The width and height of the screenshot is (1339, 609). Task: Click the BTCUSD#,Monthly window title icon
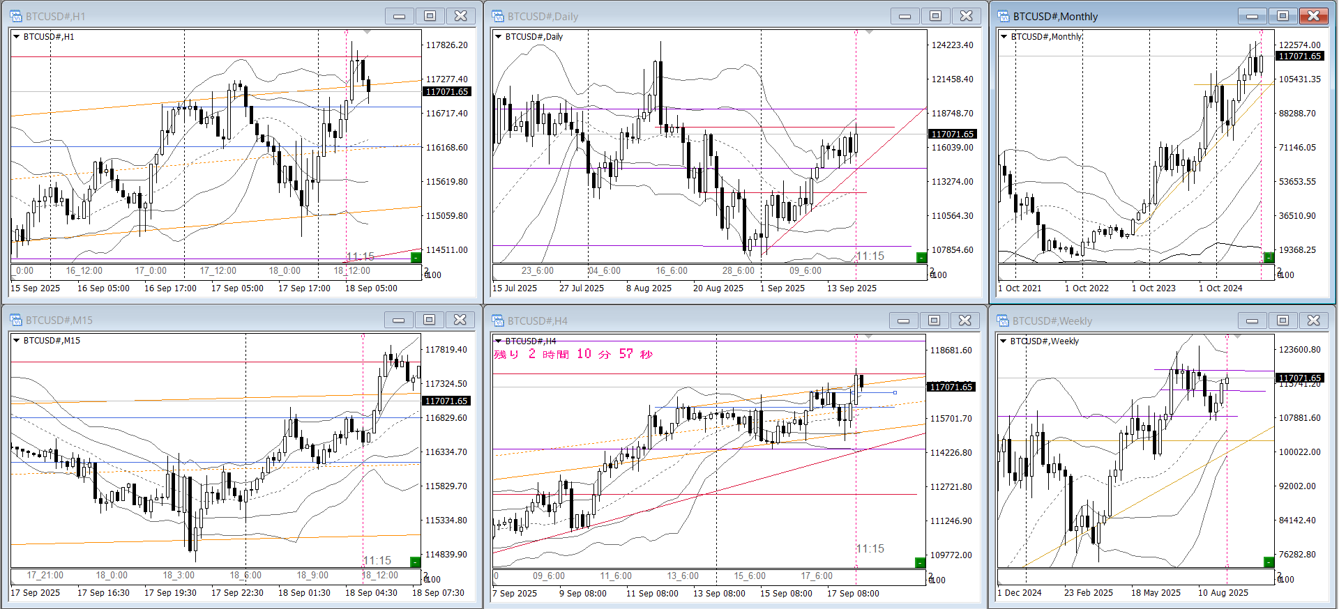point(1004,16)
